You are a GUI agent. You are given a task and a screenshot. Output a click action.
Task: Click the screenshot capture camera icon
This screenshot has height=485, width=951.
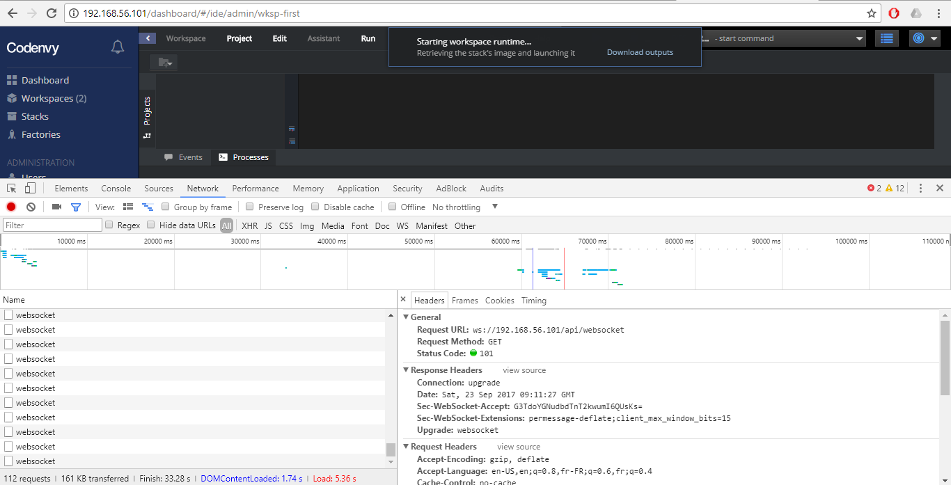click(56, 207)
